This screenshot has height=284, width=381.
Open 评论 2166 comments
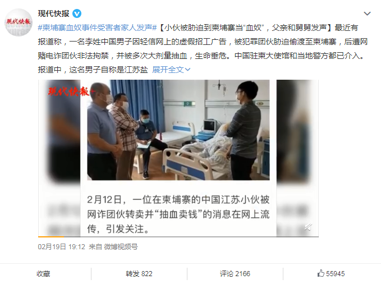(x=235, y=274)
